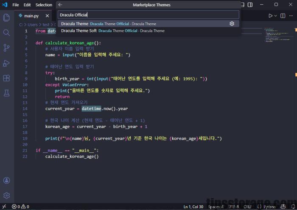Open the Edit menu
The width and height of the screenshot is (297, 210).
(x=27, y=5)
